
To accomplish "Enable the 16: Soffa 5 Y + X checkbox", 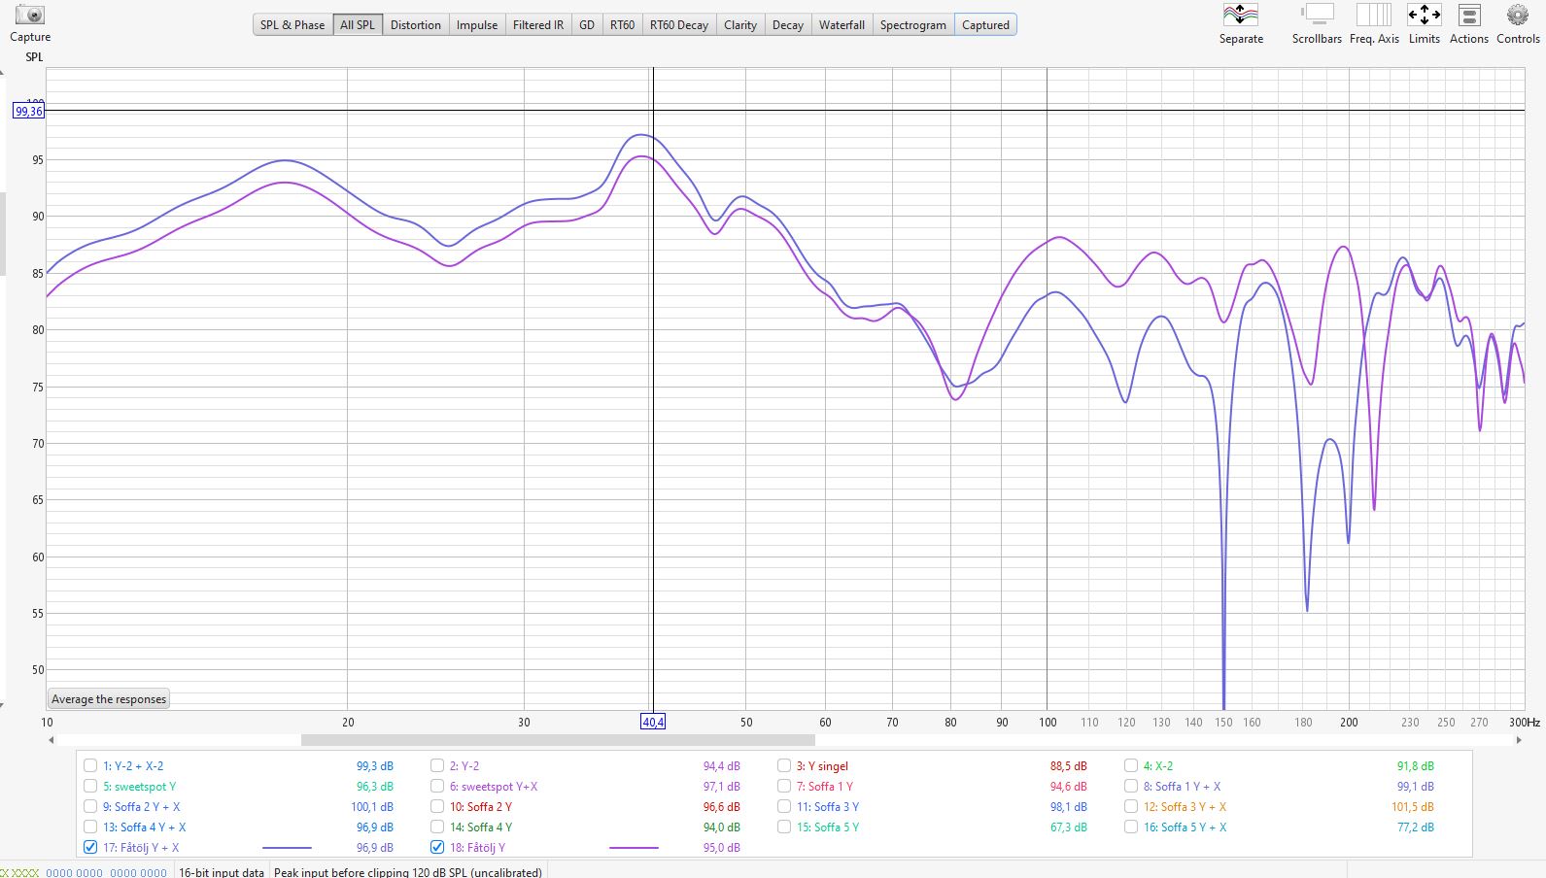I will click(x=1131, y=827).
